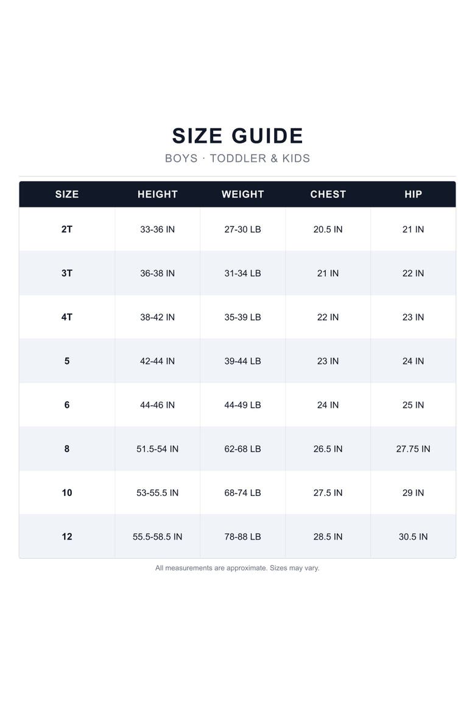
Task: Click the SIZE GUIDE title
Action: click(x=237, y=136)
